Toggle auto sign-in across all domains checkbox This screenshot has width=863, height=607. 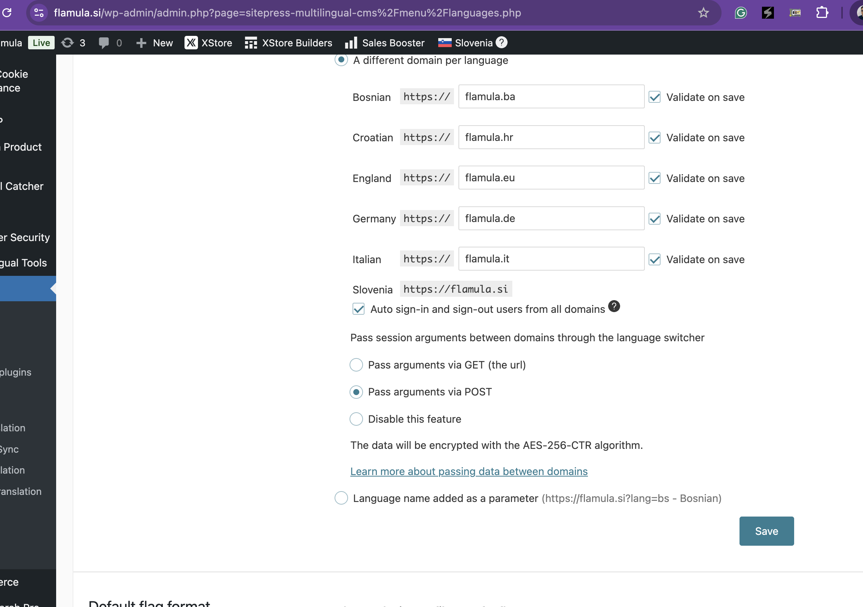[359, 309]
